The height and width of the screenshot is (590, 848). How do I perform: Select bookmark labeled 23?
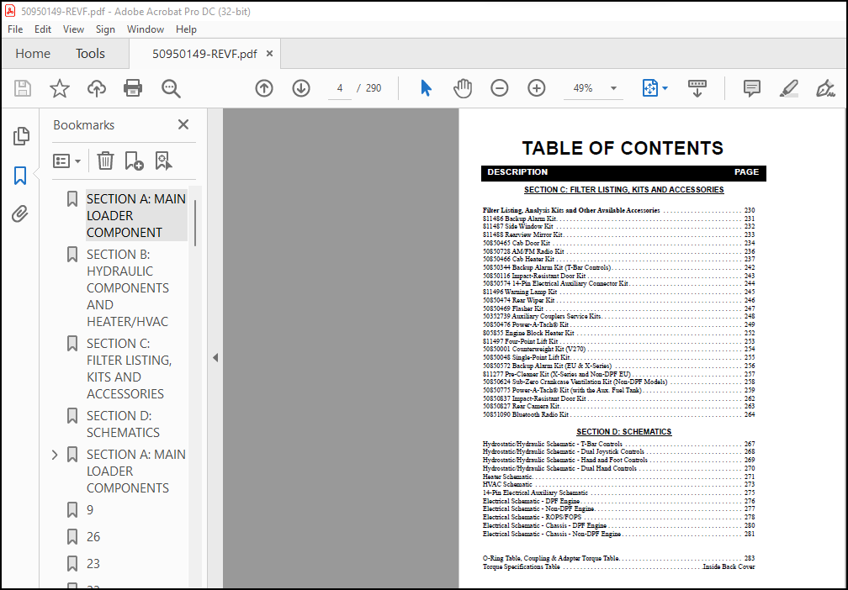coord(93,564)
